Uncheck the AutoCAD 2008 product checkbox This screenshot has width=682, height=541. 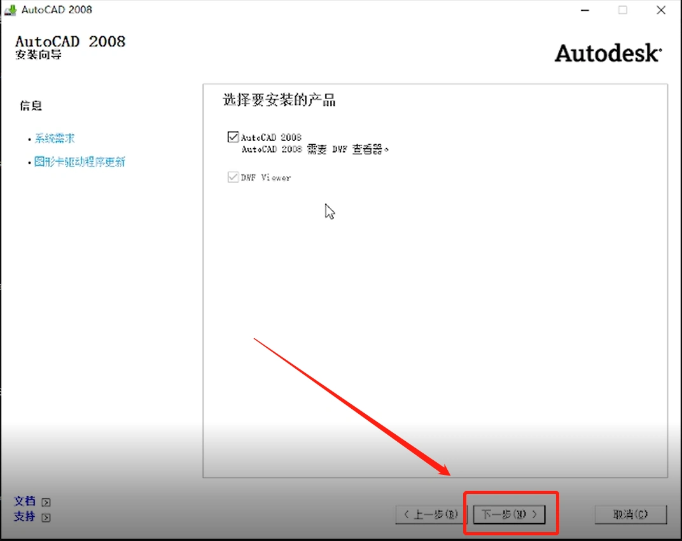click(233, 137)
